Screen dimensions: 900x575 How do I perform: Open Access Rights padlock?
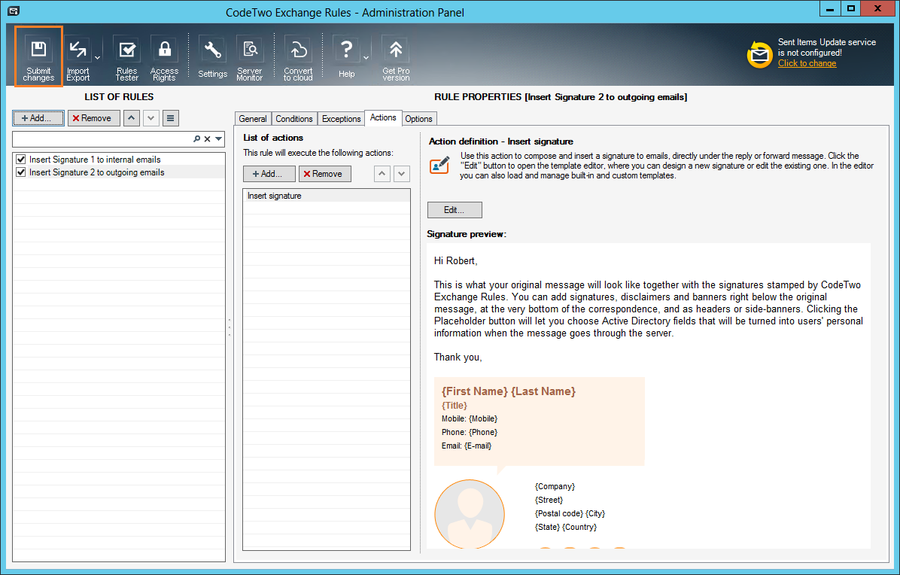click(x=164, y=58)
